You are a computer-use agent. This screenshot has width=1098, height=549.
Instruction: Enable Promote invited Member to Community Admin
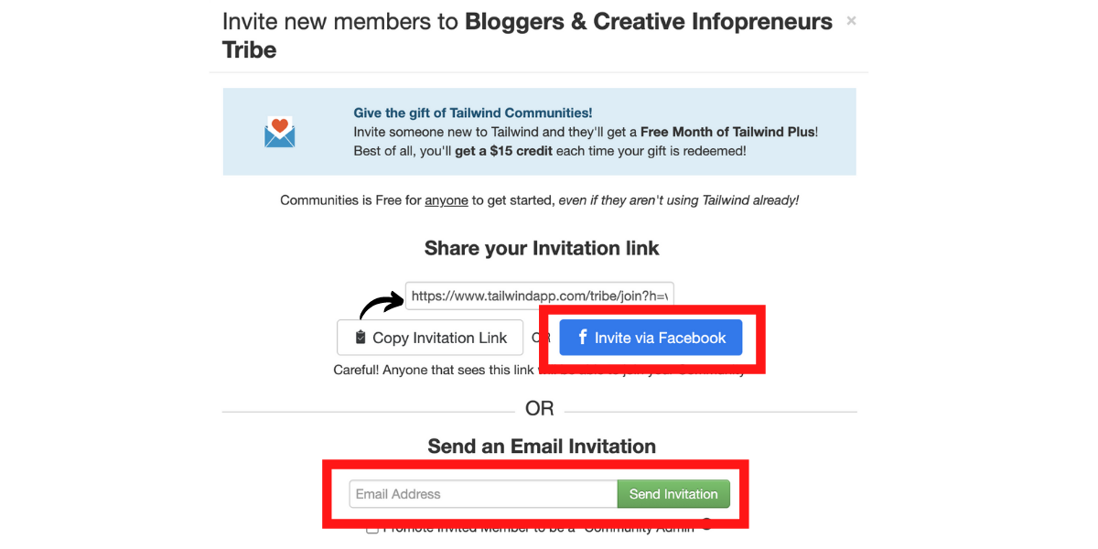pyautogui.click(x=372, y=529)
